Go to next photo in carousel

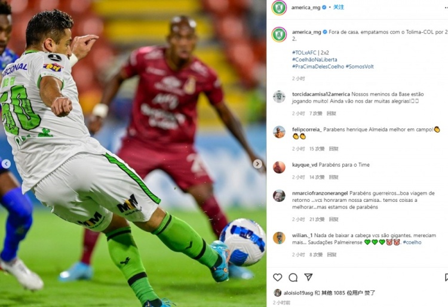click(x=257, y=164)
